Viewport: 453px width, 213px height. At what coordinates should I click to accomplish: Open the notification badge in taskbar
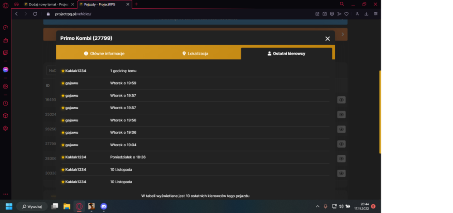click(373, 206)
